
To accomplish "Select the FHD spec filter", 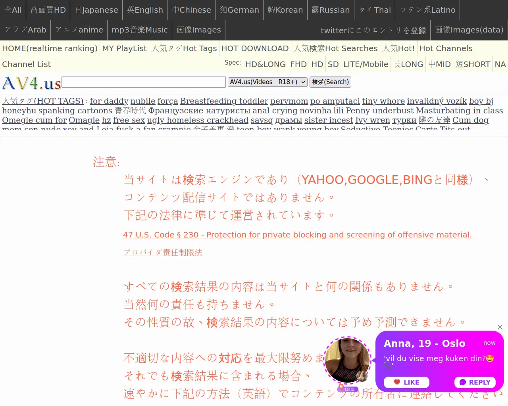I will (x=298, y=64).
